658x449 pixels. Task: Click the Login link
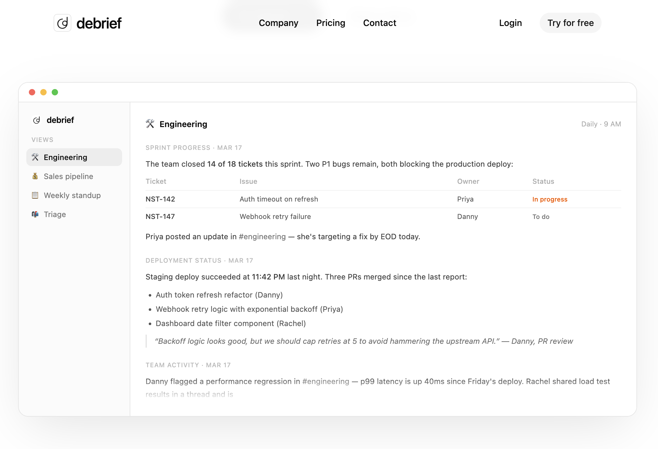pos(510,23)
